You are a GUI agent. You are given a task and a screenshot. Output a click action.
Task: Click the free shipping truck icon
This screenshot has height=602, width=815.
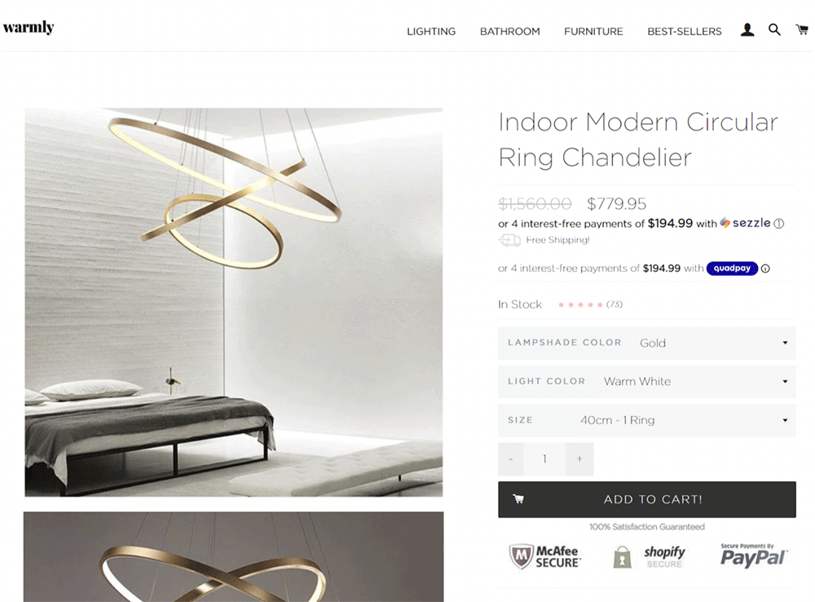click(x=509, y=240)
